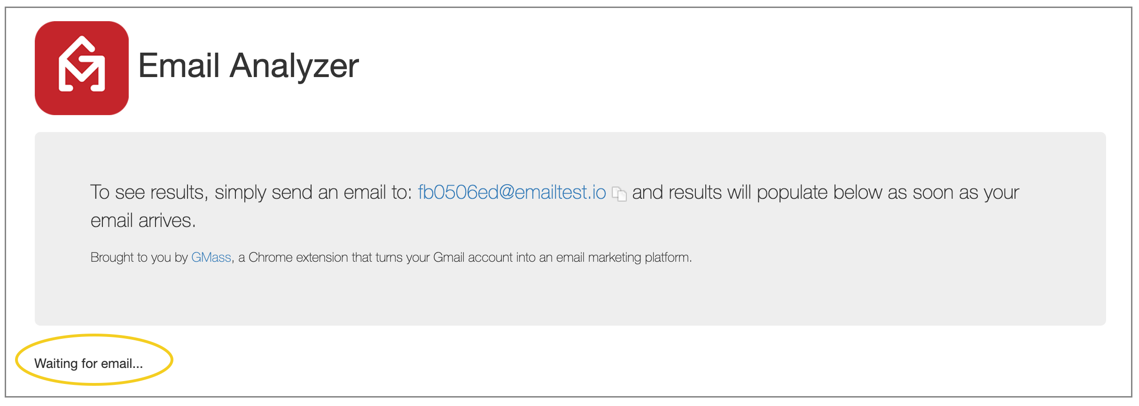Click the word "Analyzer" in the heading
The width and height of the screenshot is (1139, 406).
click(x=294, y=66)
